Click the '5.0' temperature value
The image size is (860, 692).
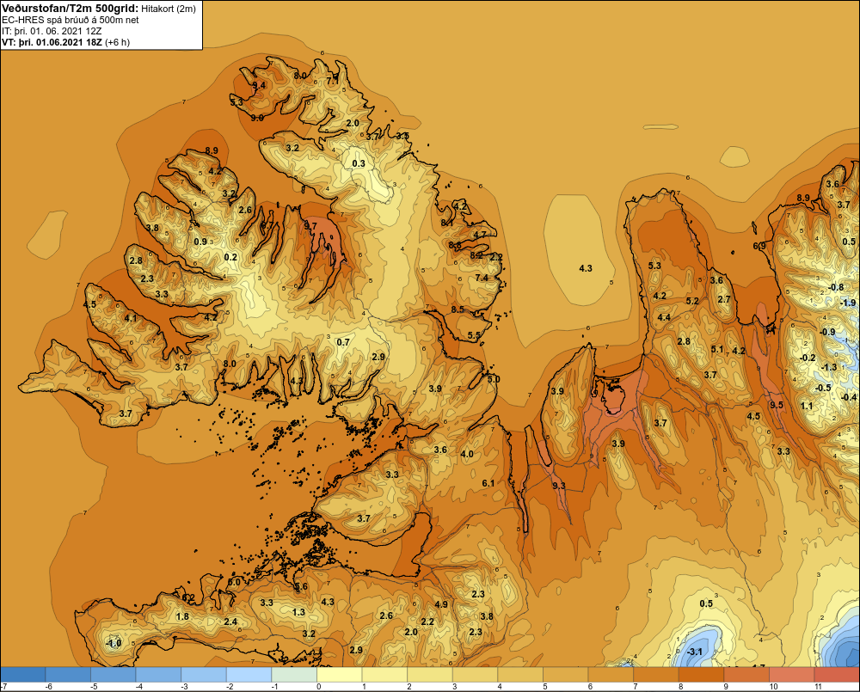pyautogui.click(x=494, y=379)
